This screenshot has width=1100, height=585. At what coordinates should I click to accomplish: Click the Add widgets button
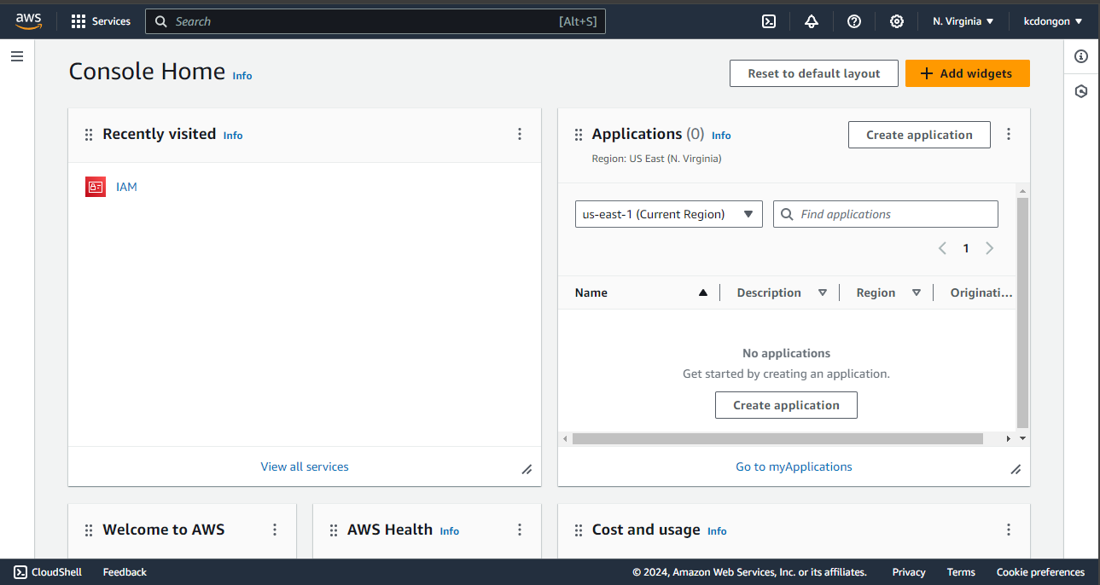[967, 73]
